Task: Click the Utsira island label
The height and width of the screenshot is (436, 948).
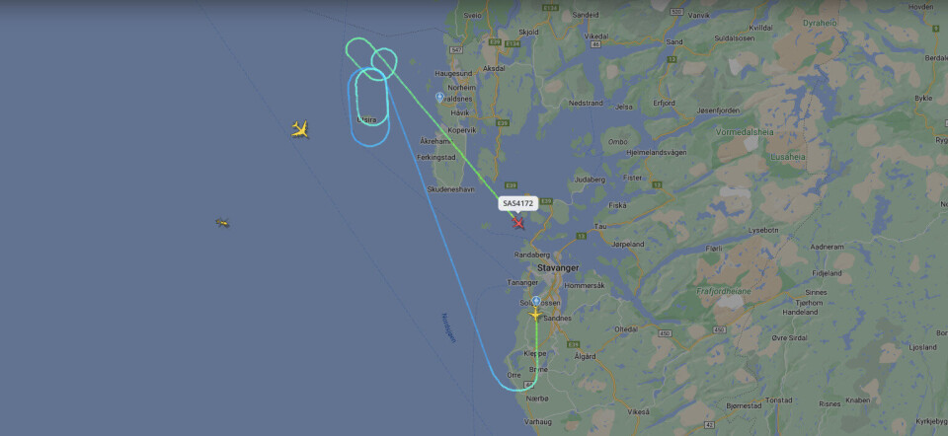Action: pyautogui.click(x=366, y=119)
